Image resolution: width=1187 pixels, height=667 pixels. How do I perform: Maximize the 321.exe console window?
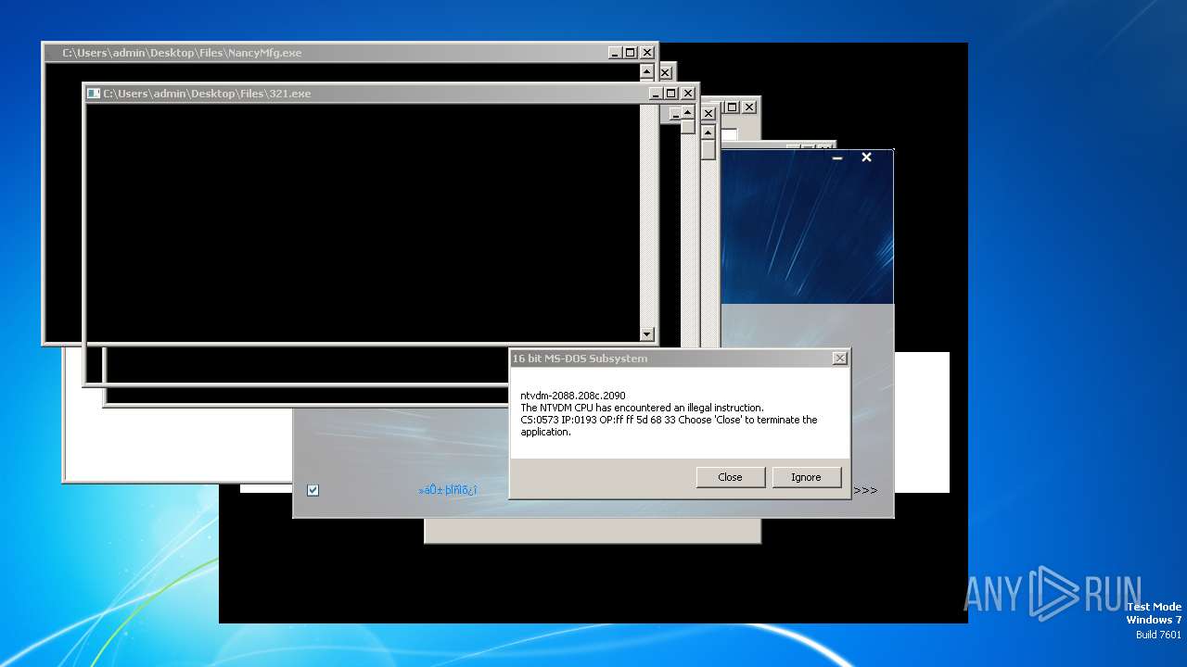[x=670, y=94]
